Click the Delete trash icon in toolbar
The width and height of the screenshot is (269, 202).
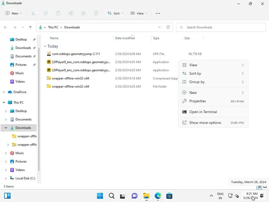(x=96, y=13)
